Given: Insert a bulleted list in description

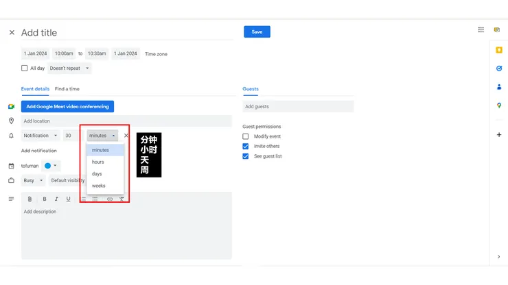Looking at the screenshot, I should (95, 199).
